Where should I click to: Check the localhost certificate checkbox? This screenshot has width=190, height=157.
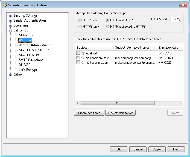tap(78, 53)
